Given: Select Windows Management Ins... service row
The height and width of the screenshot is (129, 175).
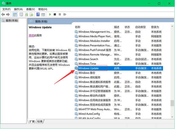Looking at the screenshot, I should 119,32.
